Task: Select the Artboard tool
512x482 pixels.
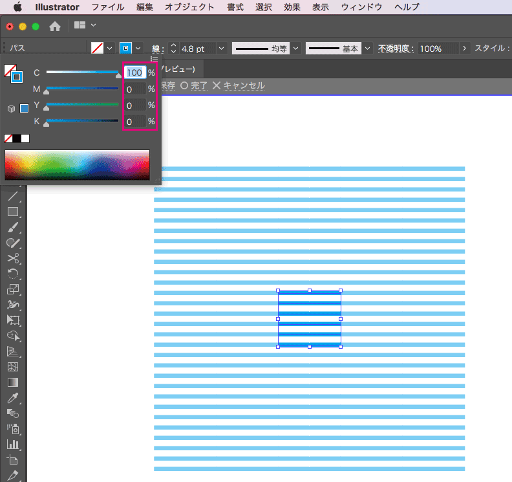Action: [x=13, y=460]
